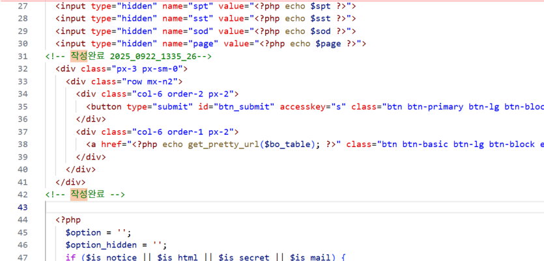Click closing </div> on line 40
544x261 pixels.
(x=81, y=169)
